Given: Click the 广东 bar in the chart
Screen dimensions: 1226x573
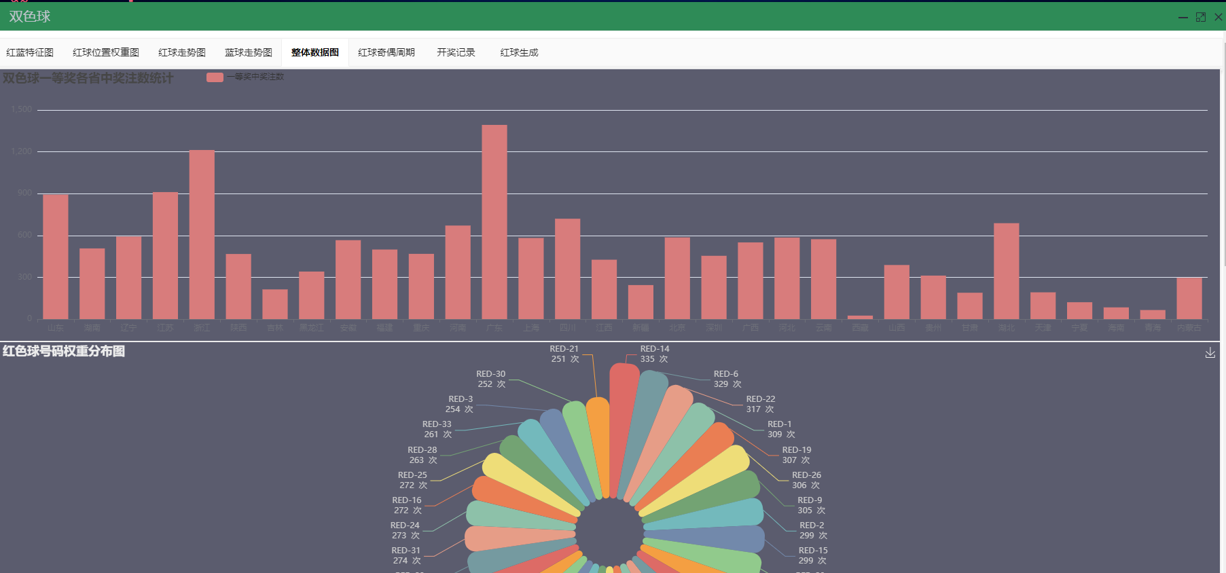Looking at the screenshot, I should pyautogui.click(x=494, y=222).
